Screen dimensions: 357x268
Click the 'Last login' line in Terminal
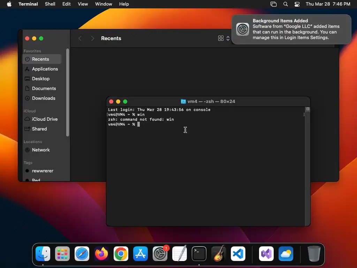click(x=159, y=110)
